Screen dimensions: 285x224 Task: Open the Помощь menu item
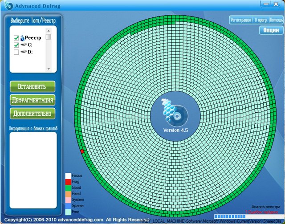[276, 20]
